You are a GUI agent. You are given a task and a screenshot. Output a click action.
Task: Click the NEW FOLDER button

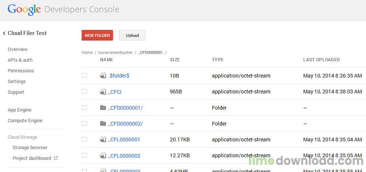click(98, 35)
